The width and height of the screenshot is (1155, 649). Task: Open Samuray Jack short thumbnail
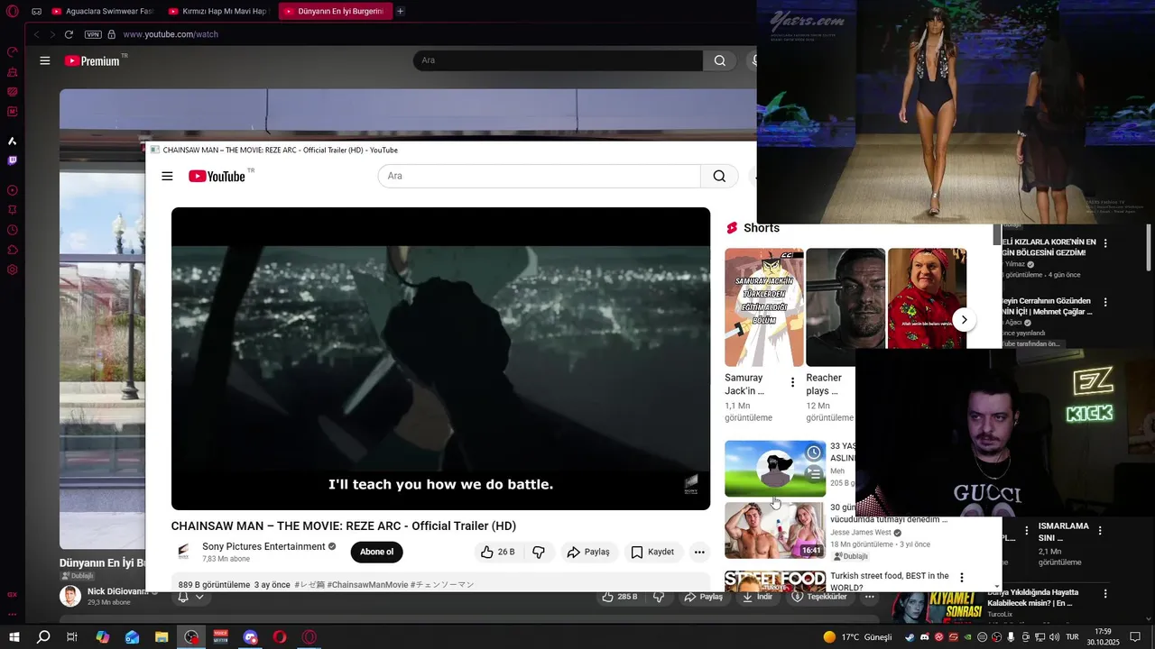764,307
